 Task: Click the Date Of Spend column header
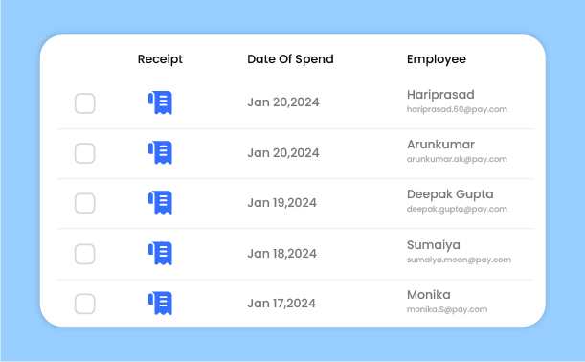[x=290, y=59]
